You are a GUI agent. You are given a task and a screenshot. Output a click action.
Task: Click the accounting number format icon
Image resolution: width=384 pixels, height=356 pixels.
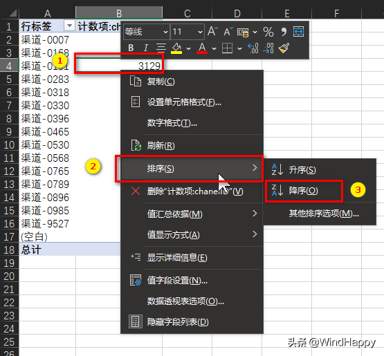tap(243, 32)
